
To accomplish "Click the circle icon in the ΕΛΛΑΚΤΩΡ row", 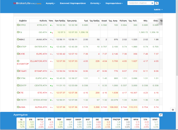I will [18, 61].
